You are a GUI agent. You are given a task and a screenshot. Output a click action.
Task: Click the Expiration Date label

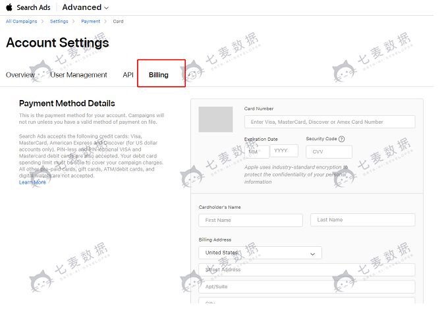(x=261, y=139)
